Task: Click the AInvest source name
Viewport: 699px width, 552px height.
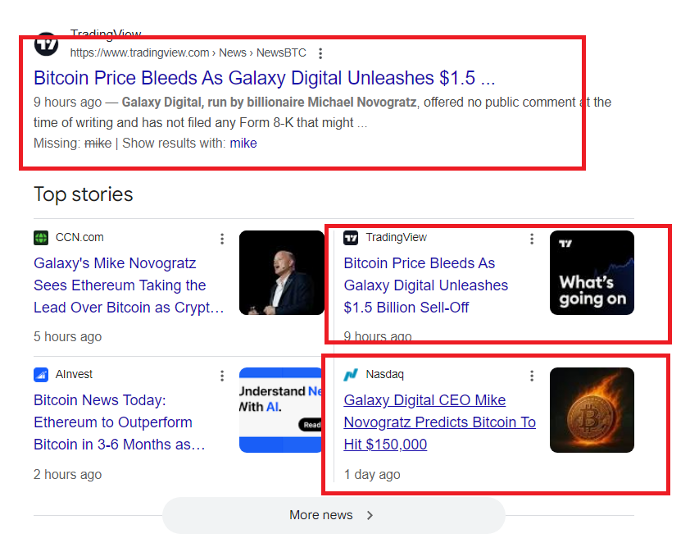Action: [x=74, y=374]
